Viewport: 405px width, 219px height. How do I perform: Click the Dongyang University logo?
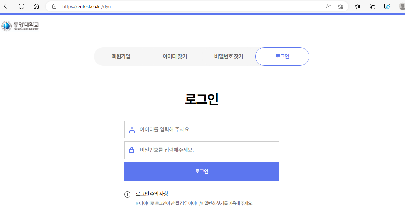[x=20, y=26]
